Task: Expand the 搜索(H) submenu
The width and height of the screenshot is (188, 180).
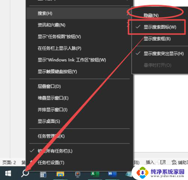Action: 79,13
